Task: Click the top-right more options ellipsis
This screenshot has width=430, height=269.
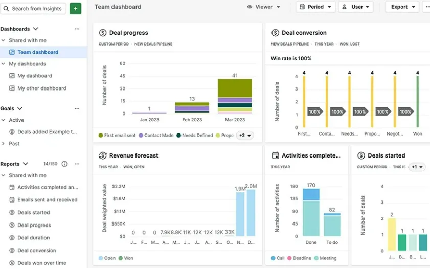Action: (427, 7)
